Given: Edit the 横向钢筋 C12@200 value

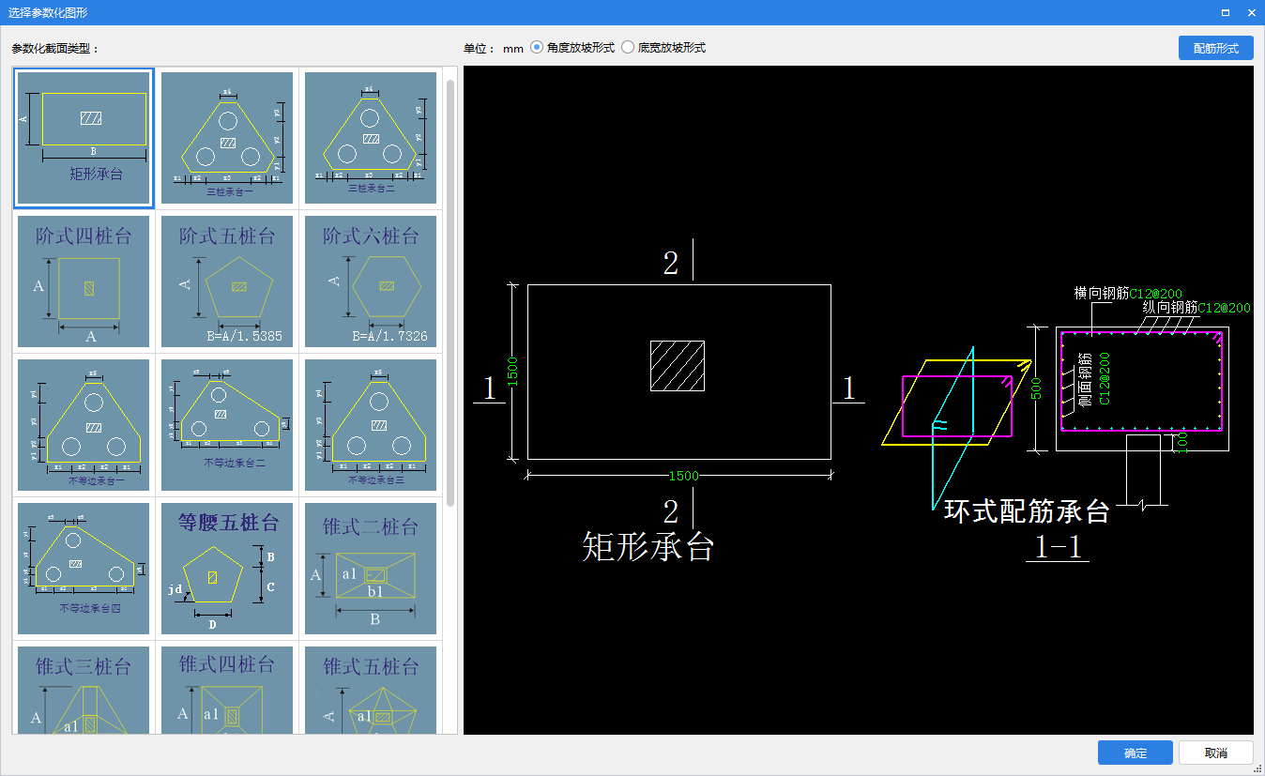Looking at the screenshot, I should [x=1155, y=294].
